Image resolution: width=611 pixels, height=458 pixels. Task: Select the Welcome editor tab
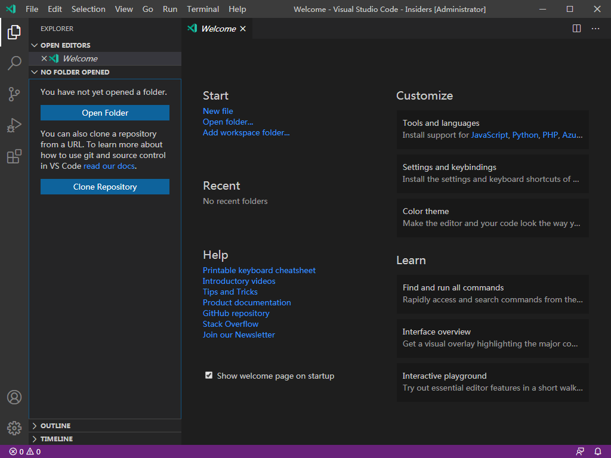coord(217,29)
